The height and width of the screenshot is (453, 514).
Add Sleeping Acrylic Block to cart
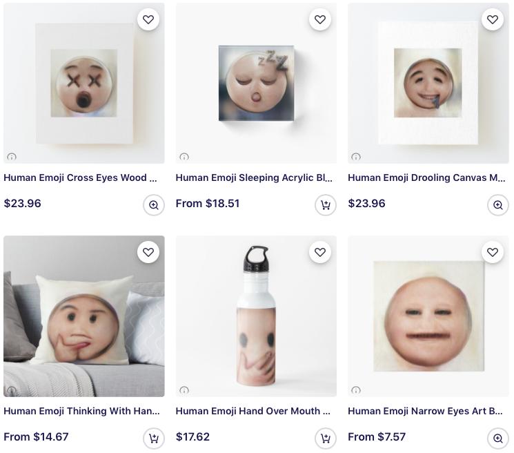coord(326,205)
